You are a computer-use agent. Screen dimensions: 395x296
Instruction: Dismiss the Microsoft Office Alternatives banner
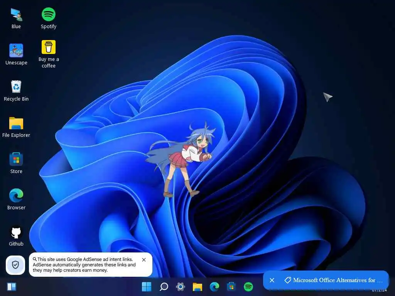272,280
